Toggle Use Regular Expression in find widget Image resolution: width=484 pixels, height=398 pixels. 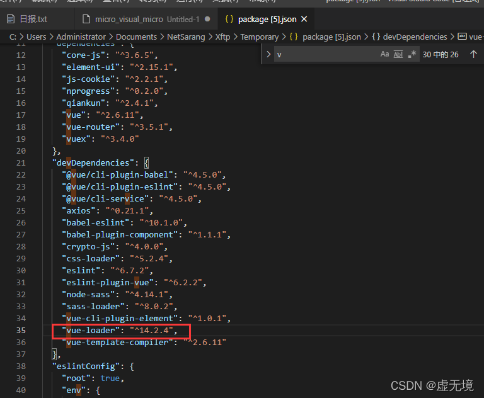tap(412, 54)
